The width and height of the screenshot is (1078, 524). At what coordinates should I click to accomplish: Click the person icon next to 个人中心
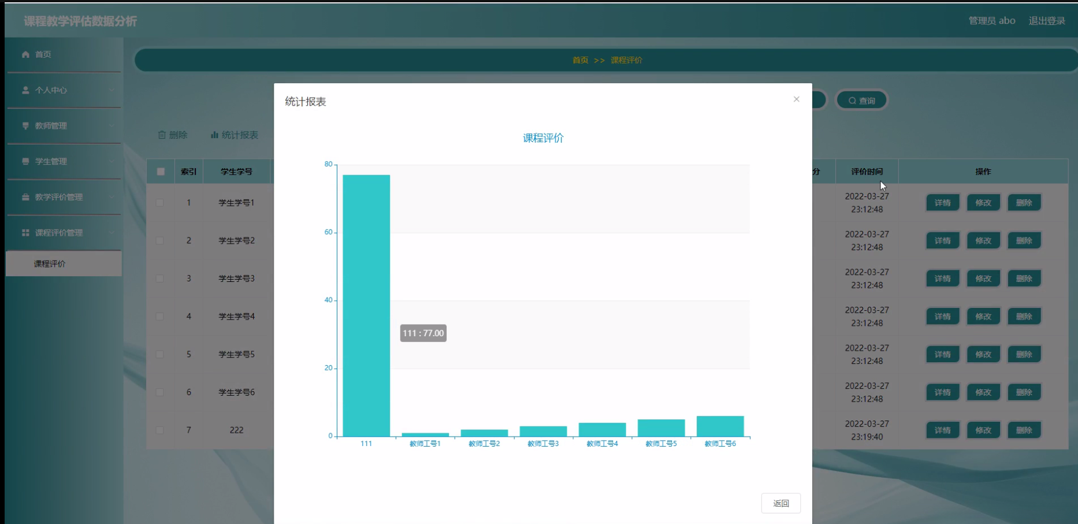tap(25, 90)
